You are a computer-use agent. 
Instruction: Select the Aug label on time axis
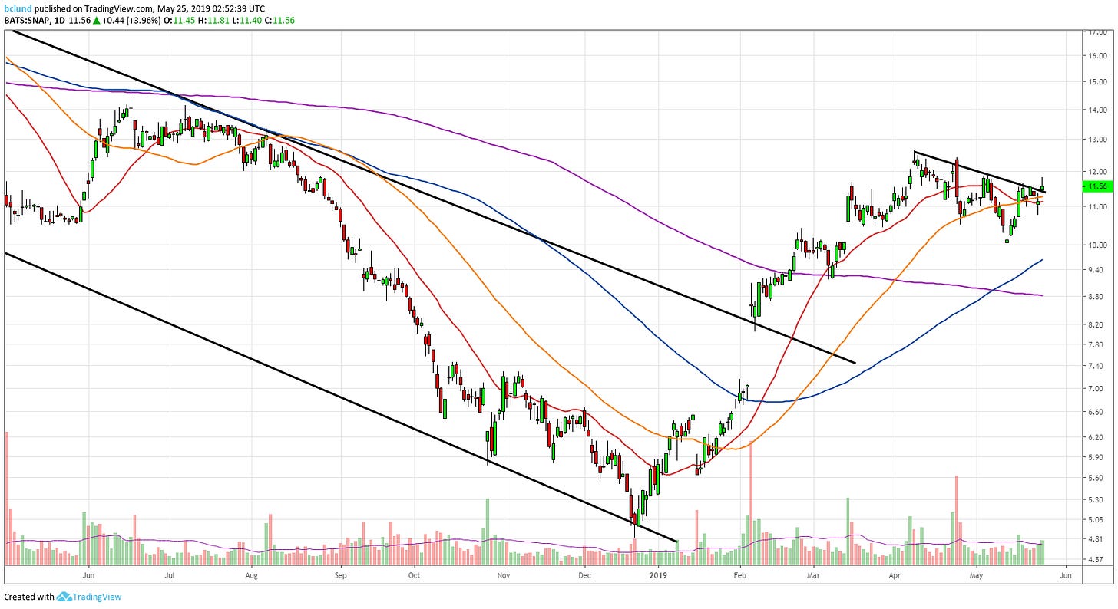click(x=251, y=574)
